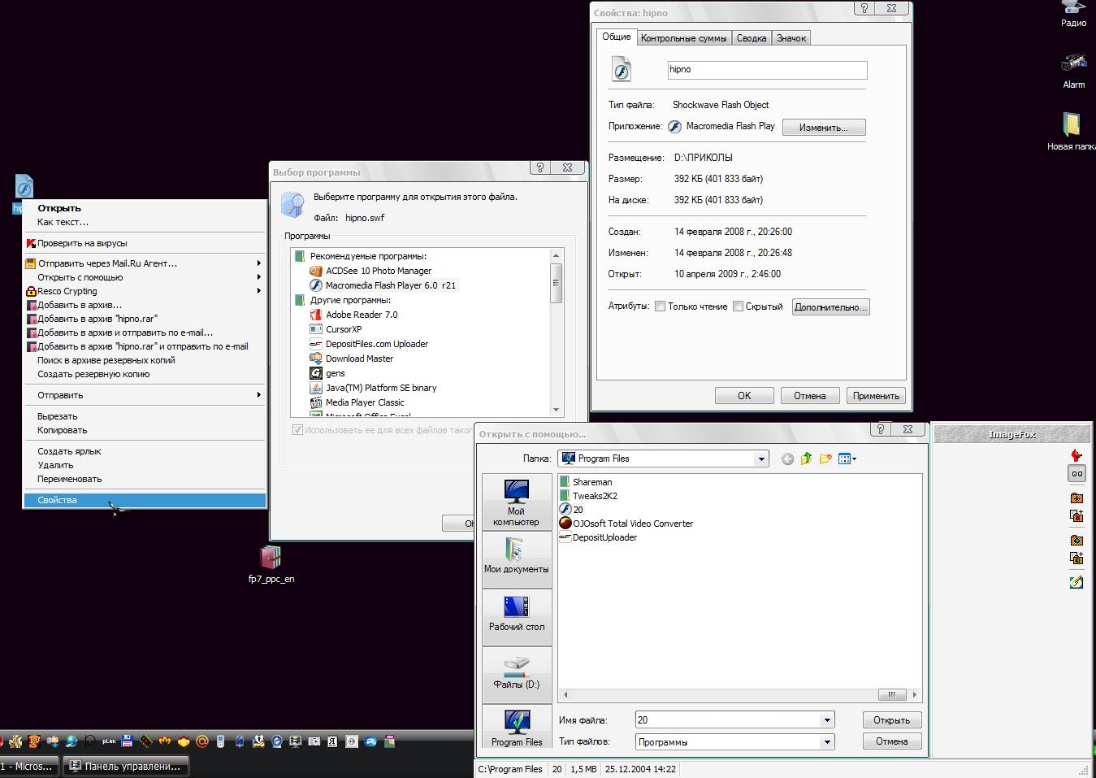Viewport: 1096px width, 778px height.
Task: Click Отмена in the Open With file dialog
Action: [x=891, y=741]
